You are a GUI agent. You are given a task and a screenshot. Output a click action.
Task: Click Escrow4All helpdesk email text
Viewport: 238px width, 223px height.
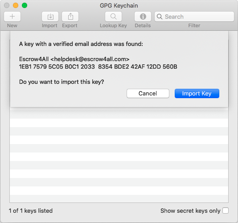pyautogui.click(x=74, y=59)
